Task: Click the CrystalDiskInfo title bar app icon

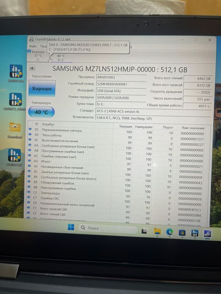Action: tap(32, 39)
